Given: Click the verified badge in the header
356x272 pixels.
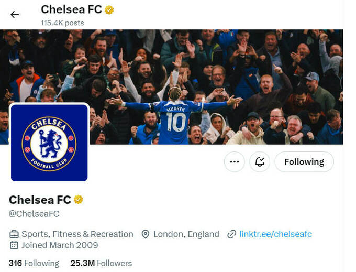Looking at the screenshot, I should coord(109,9).
